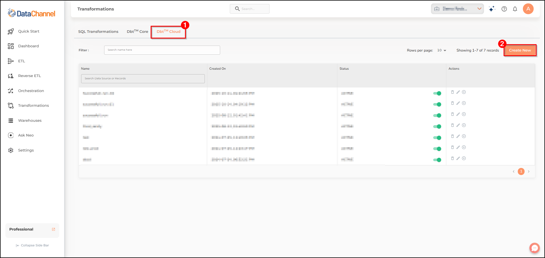Edit the first transformation with the pencil icon

point(458,92)
